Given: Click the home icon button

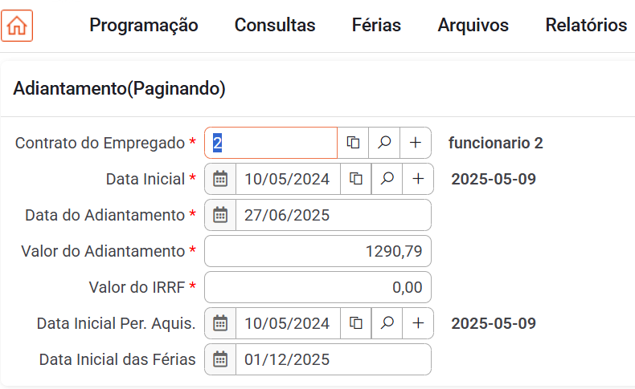Looking at the screenshot, I should pos(17,26).
